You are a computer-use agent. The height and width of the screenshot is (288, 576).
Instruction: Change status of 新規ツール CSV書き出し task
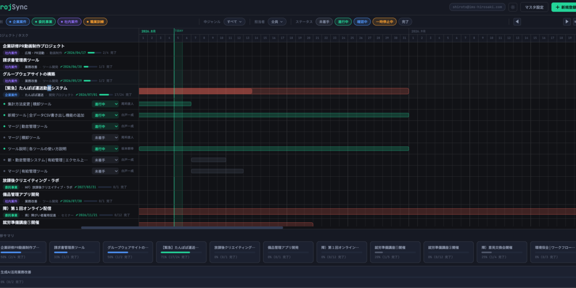105,115
